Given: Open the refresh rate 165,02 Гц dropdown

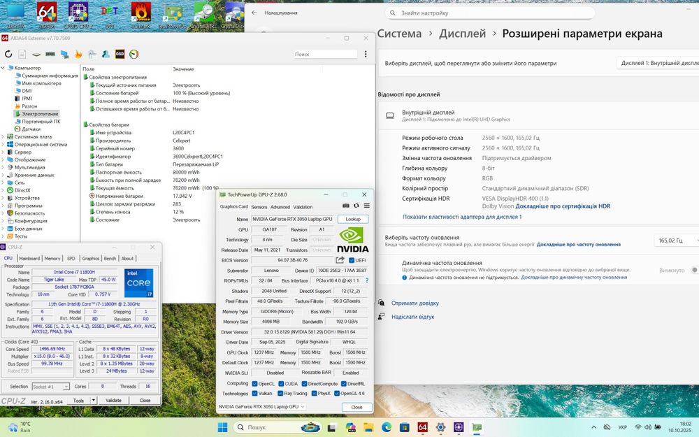Looking at the screenshot, I should pos(676,241).
